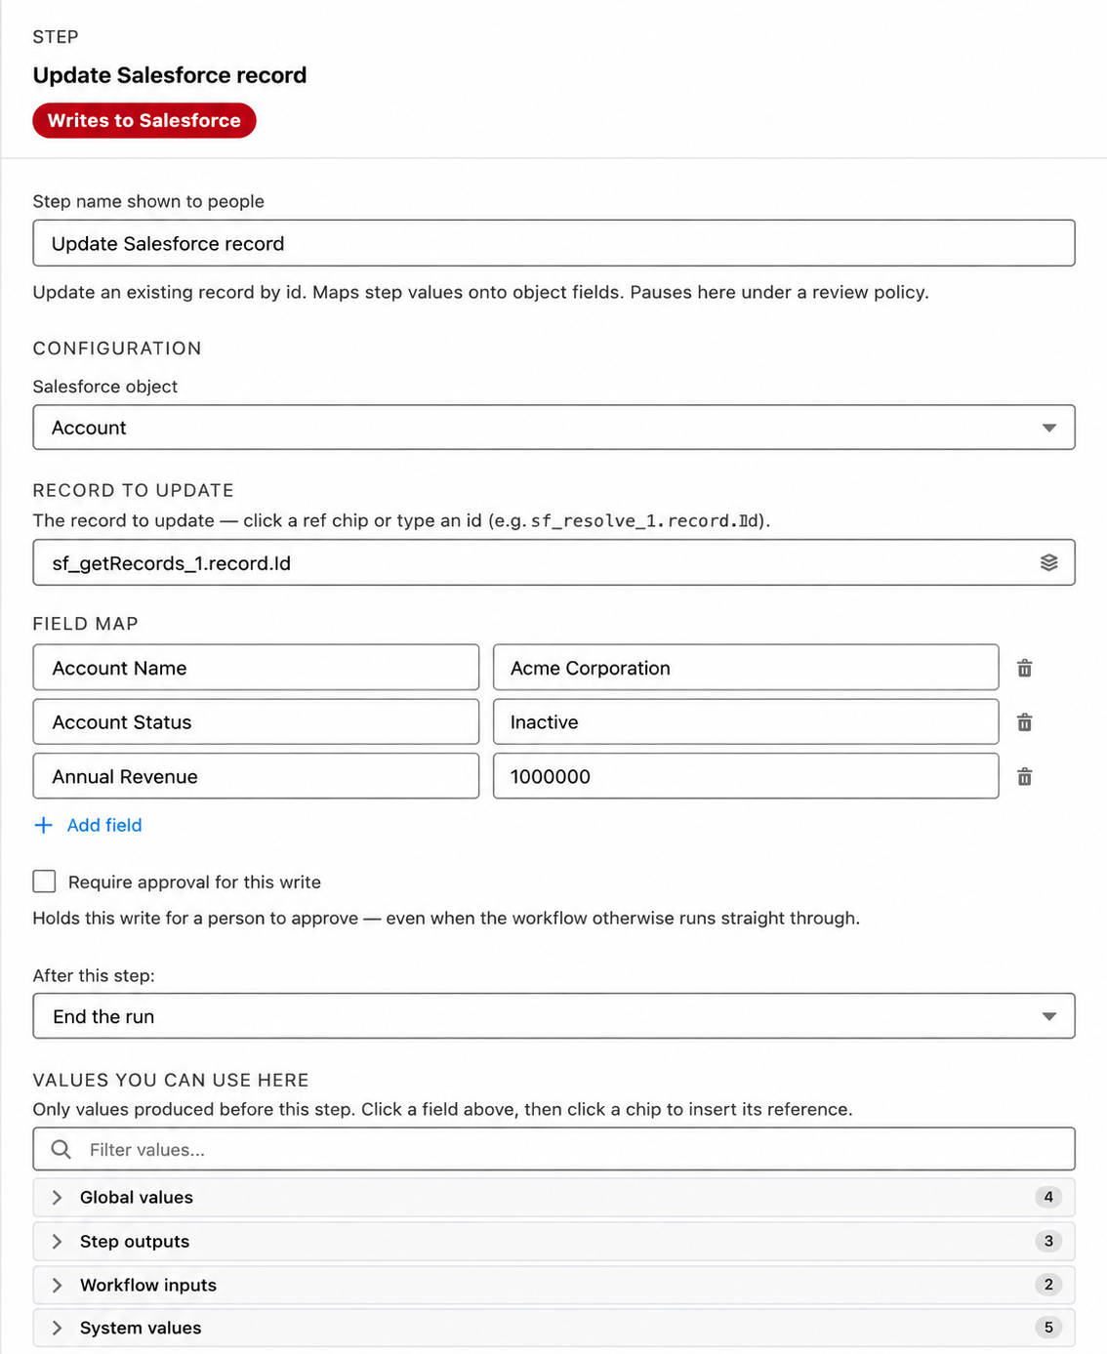Expand the Global values group
The height and width of the screenshot is (1354, 1107).
(x=553, y=1197)
